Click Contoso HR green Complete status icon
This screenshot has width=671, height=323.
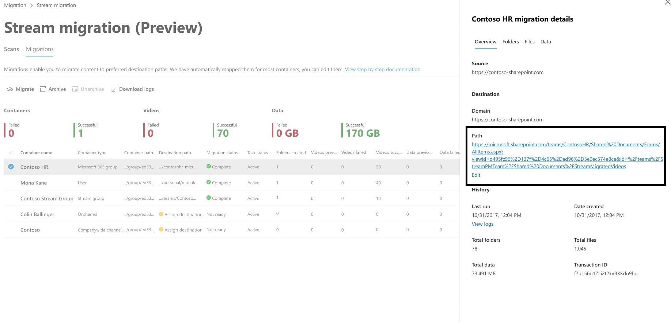(209, 166)
